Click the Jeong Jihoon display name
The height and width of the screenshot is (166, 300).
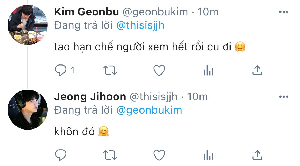90,97
